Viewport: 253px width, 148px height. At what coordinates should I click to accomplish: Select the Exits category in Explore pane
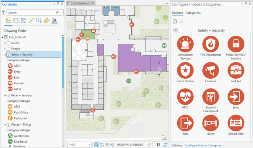(x=185, y=123)
